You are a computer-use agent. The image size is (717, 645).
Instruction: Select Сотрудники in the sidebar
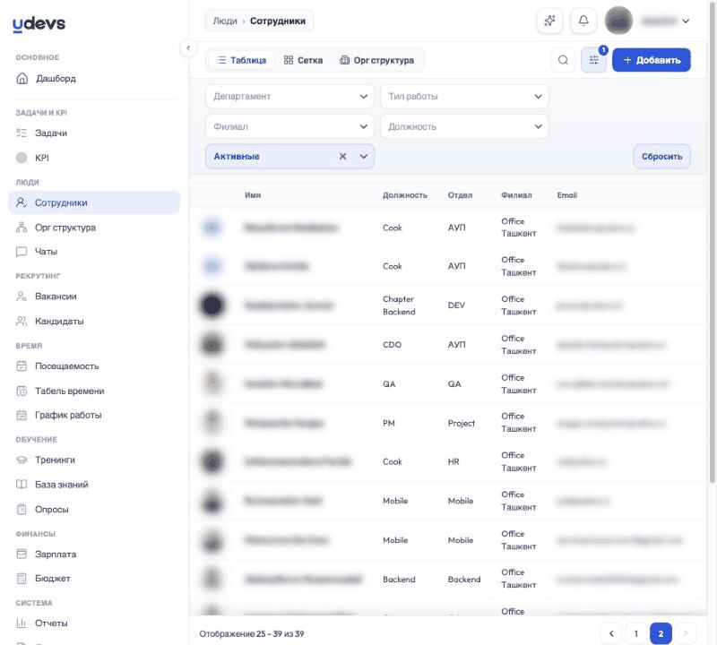(94, 202)
